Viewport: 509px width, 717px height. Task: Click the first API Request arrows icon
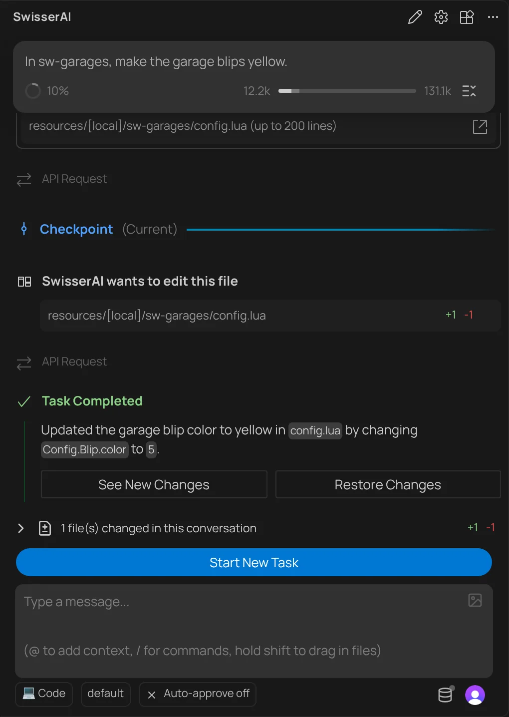[x=24, y=179]
